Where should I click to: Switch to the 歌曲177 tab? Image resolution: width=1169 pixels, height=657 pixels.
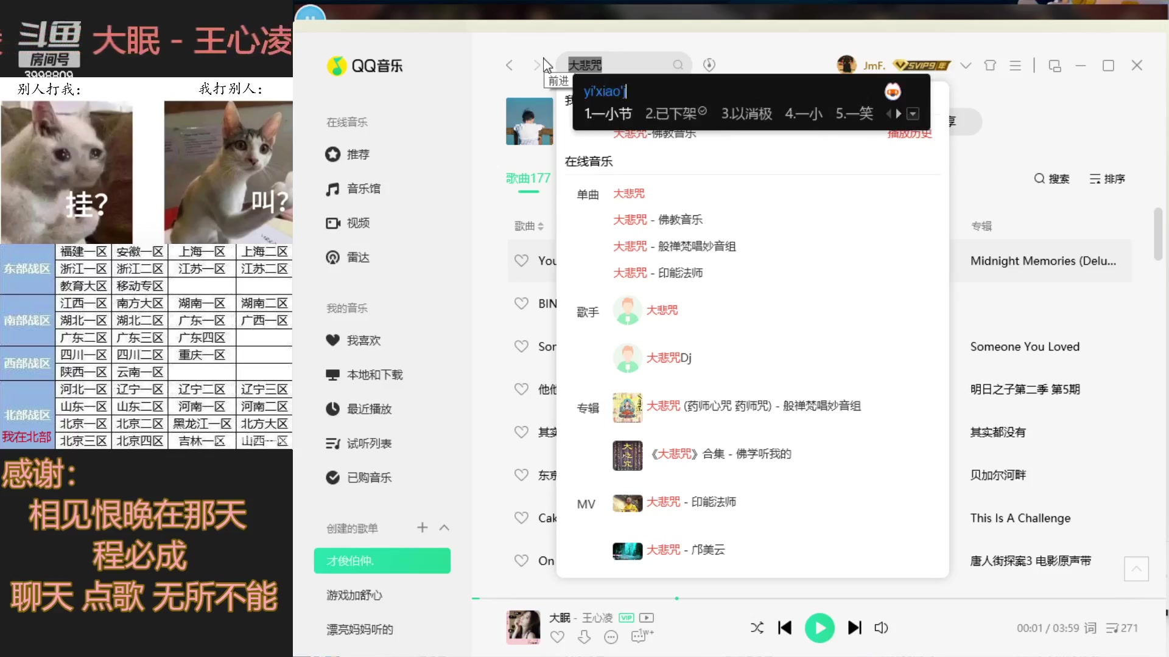(528, 179)
